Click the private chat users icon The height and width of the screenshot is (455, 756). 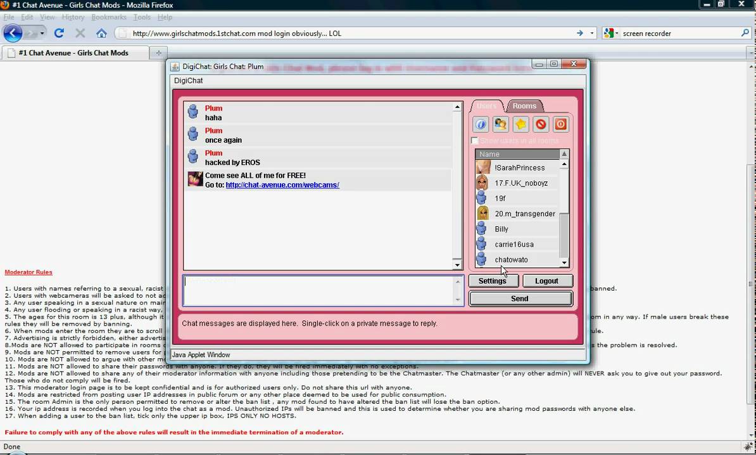[500, 124]
